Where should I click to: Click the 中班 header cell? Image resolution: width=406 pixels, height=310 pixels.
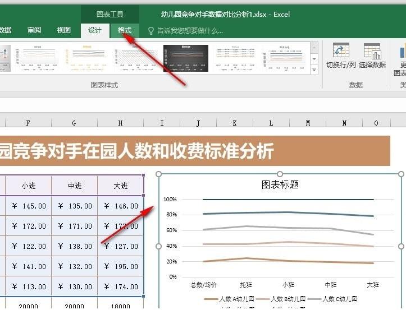pos(75,186)
